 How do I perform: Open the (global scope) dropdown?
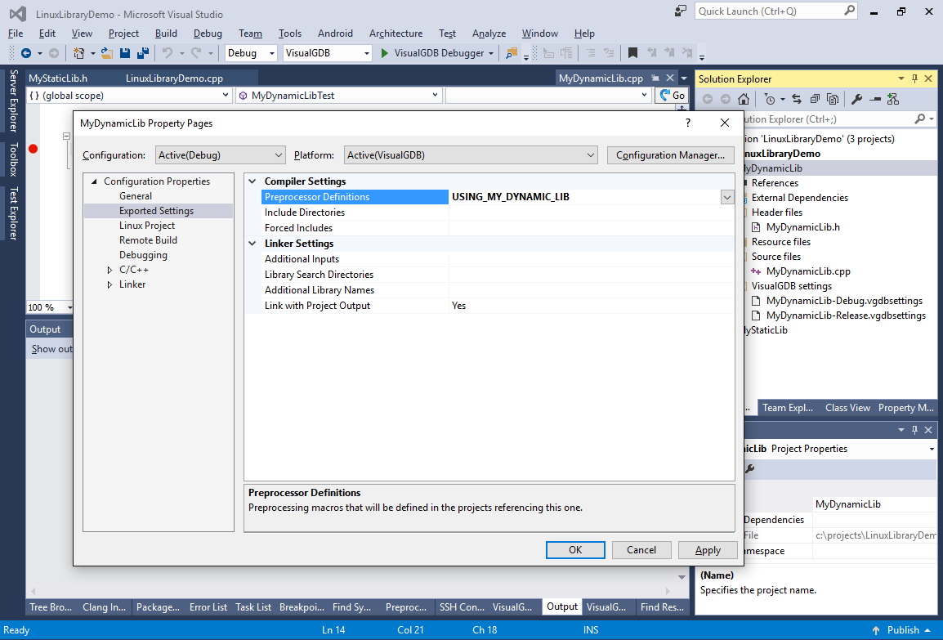point(129,95)
